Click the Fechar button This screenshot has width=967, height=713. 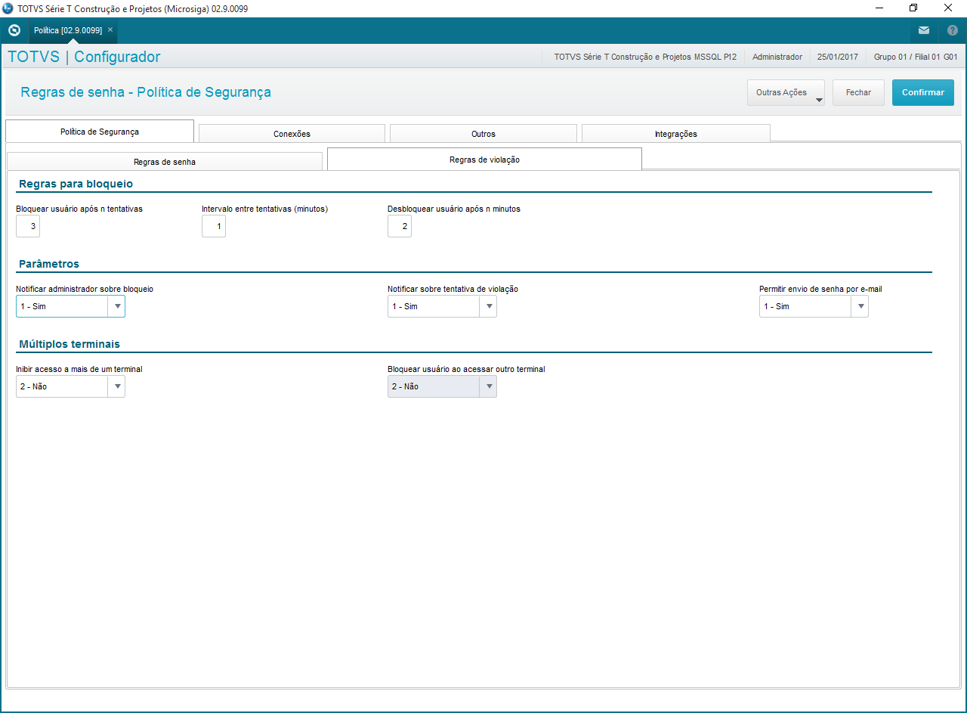[858, 93]
